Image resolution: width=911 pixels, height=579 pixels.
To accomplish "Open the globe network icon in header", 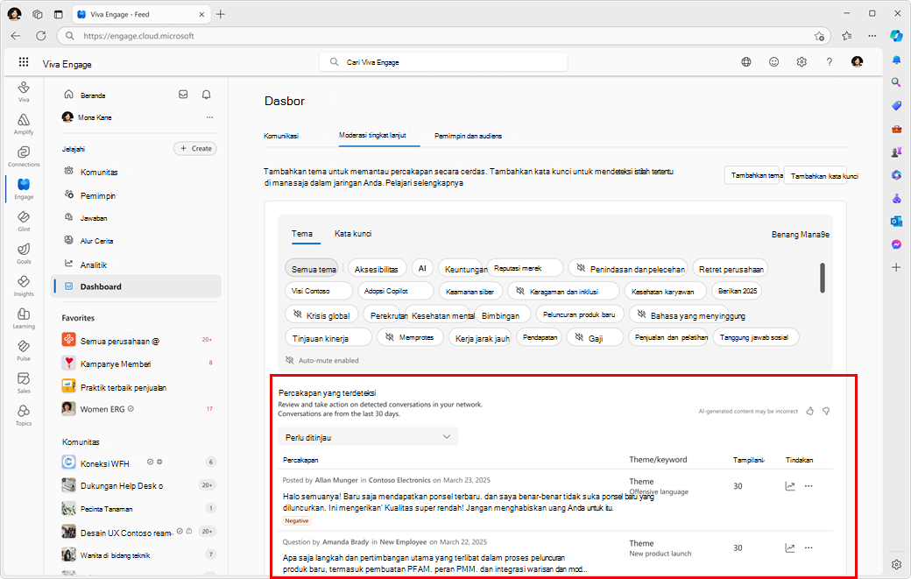I will point(746,62).
